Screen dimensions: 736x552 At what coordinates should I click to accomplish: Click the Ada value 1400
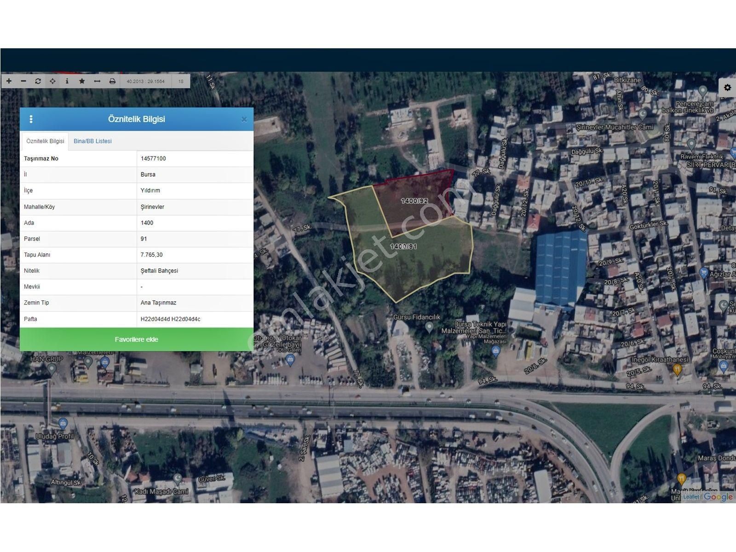coord(147,223)
